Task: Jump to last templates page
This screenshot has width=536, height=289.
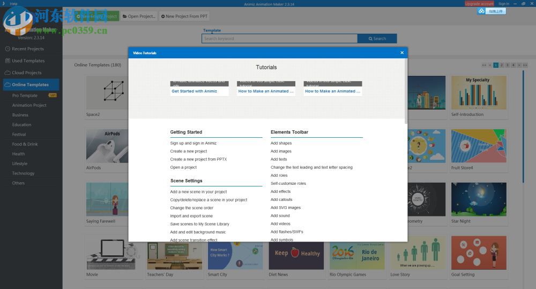Action: 525,65
